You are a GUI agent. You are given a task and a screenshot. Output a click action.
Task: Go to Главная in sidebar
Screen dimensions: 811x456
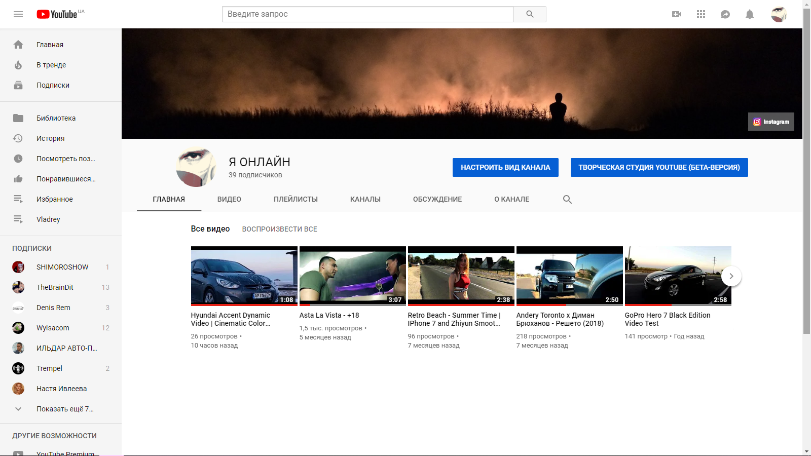coord(61,45)
